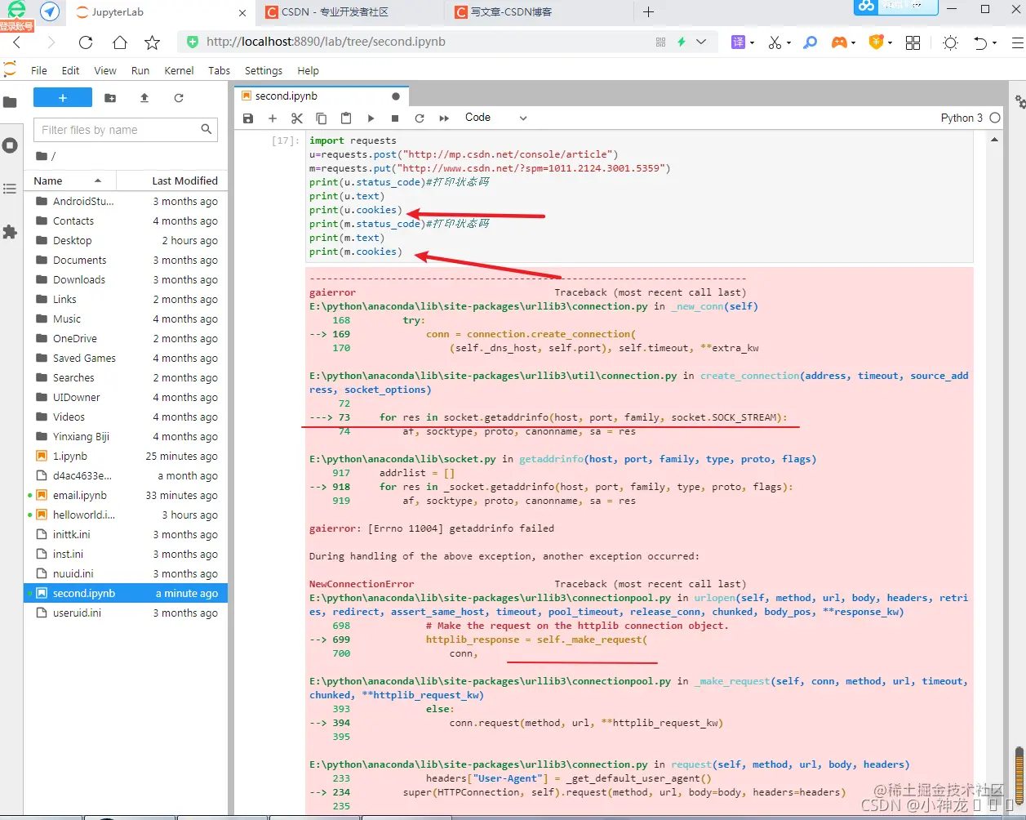Click the Filter files by name field
The image size is (1026, 820).
(126, 130)
